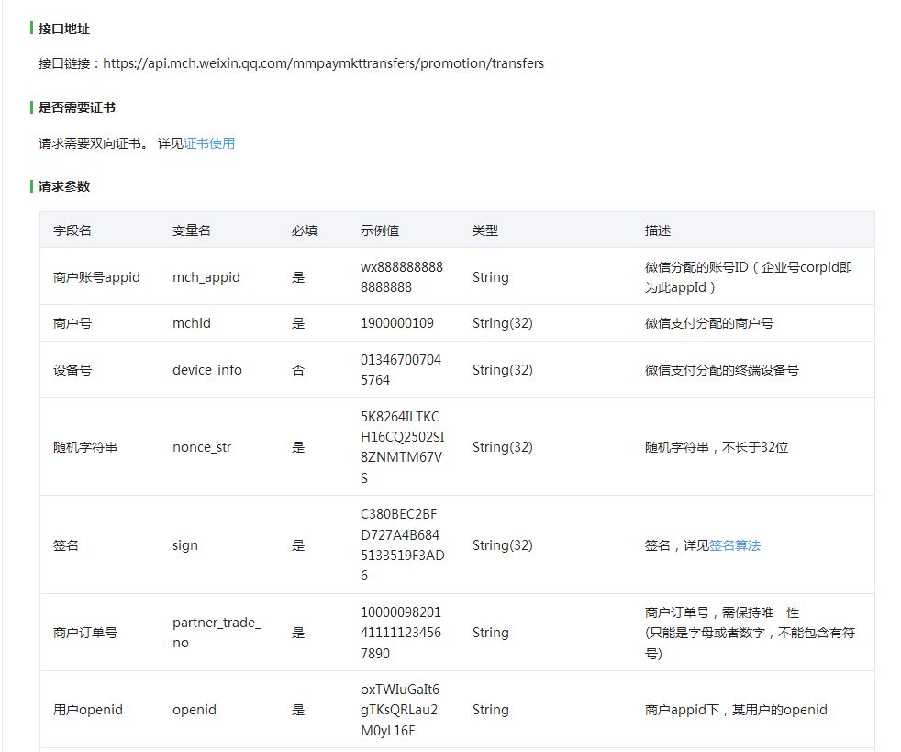This screenshot has height=752, width=901.
Task: Click the 变量名 column header
Action: click(191, 230)
